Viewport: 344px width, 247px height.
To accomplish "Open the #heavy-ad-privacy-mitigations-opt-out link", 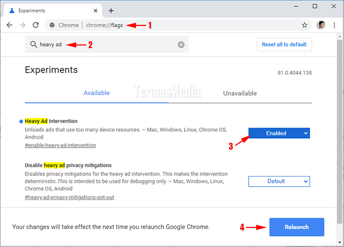I will pyautogui.click(x=69, y=197).
